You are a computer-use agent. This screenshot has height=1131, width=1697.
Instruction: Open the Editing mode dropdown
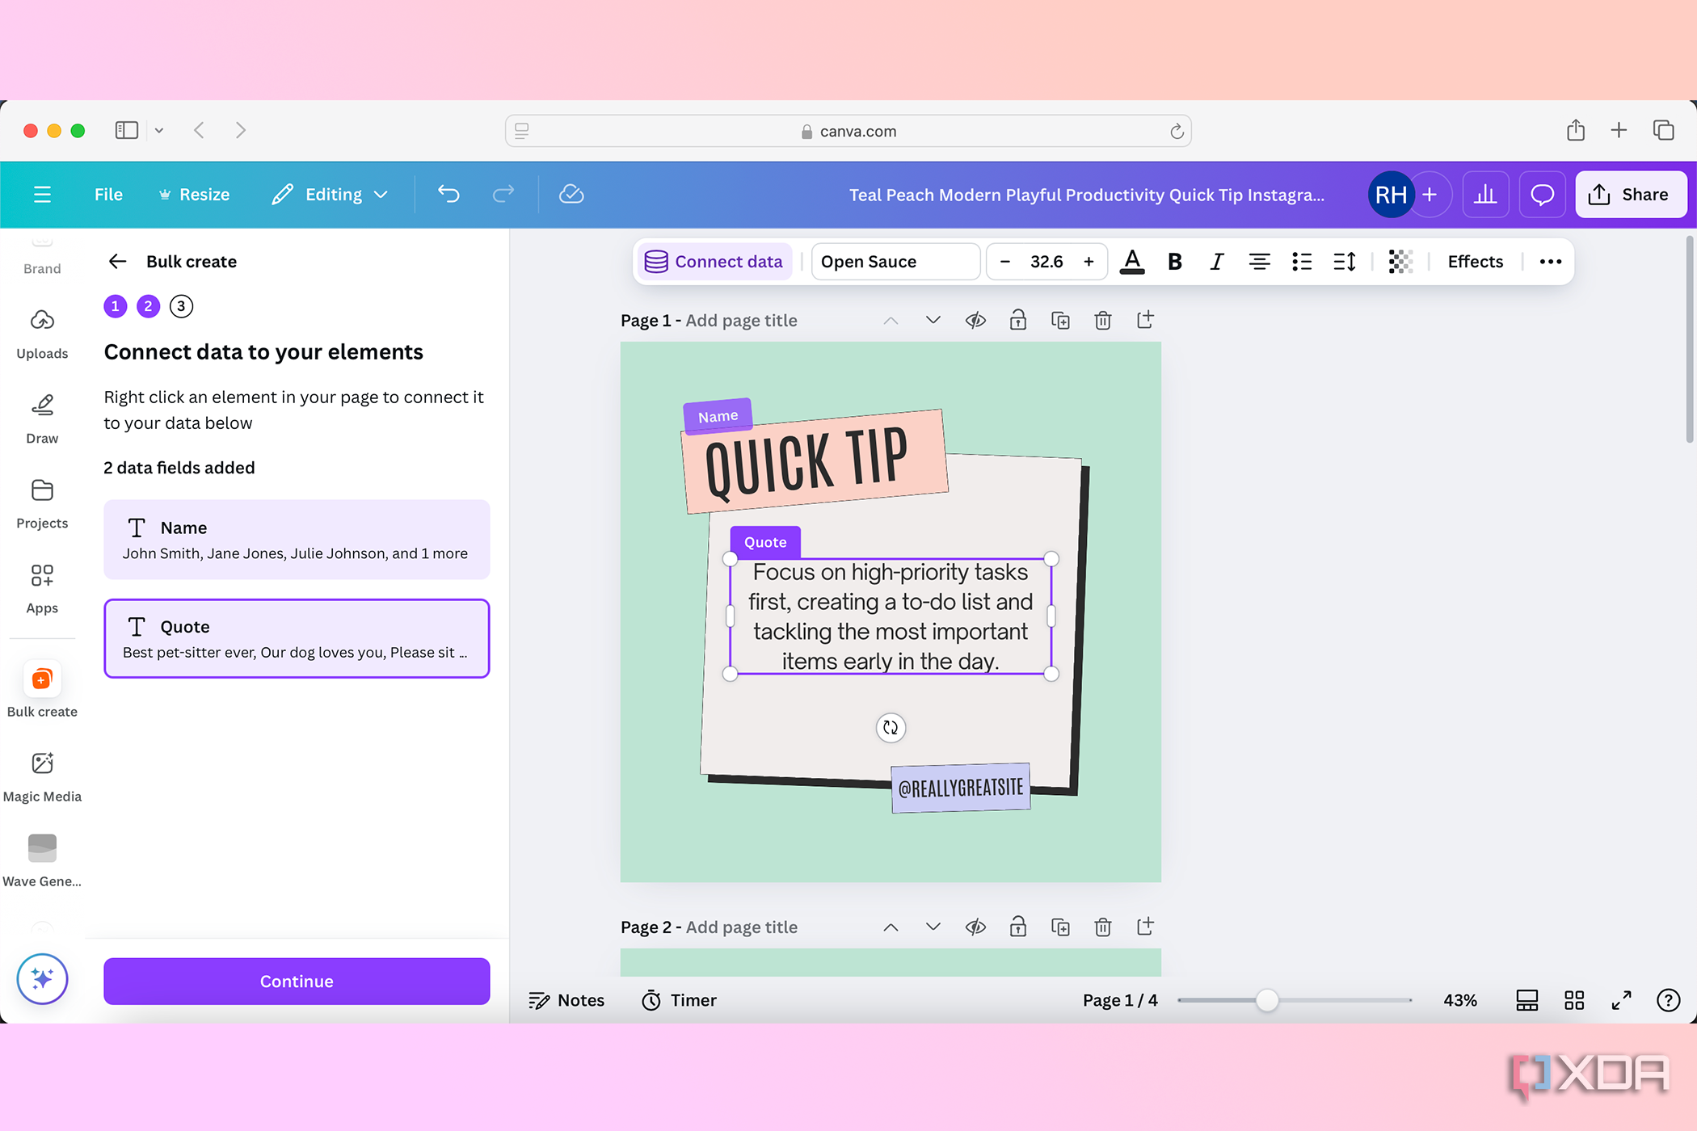[x=330, y=195]
